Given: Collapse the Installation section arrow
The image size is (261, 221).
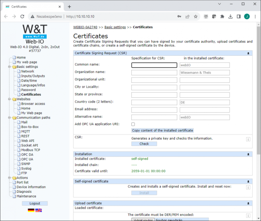Looking at the screenshot, I should click(248, 154).
